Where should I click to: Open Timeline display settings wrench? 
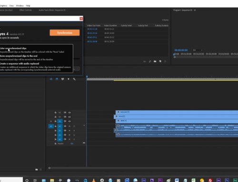(74, 79)
